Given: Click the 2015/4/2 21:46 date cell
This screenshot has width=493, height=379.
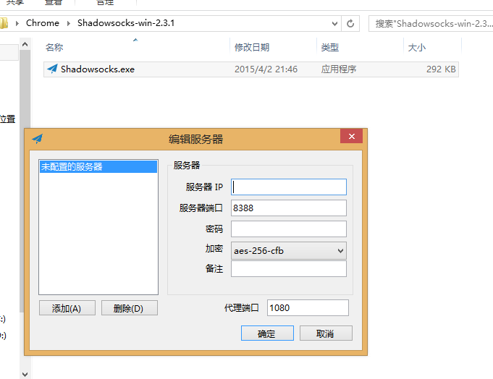Looking at the screenshot, I should coord(266,69).
